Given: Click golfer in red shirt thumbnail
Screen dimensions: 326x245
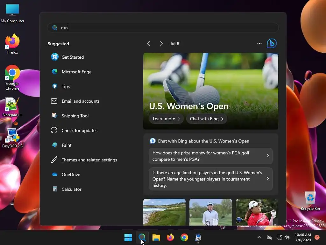Looking at the screenshot, I should coord(257,212).
